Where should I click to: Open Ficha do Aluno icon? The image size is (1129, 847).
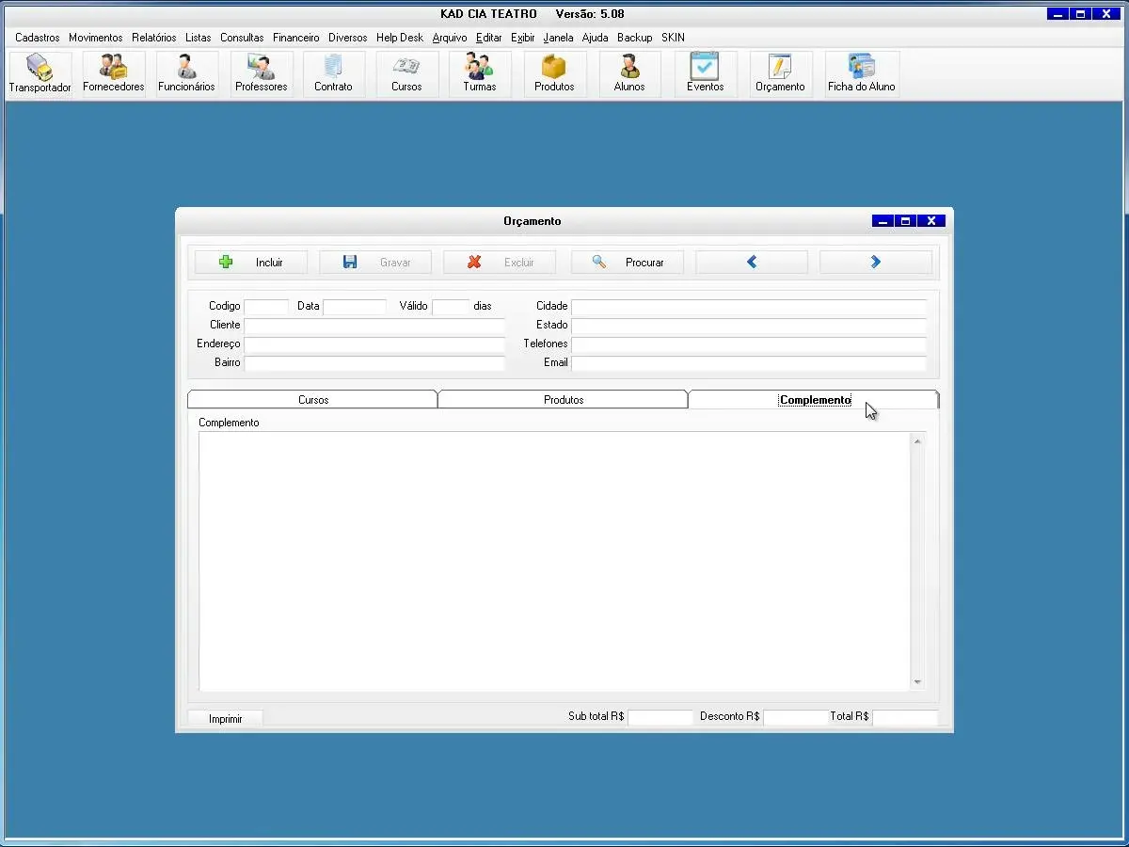pyautogui.click(x=862, y=73)
